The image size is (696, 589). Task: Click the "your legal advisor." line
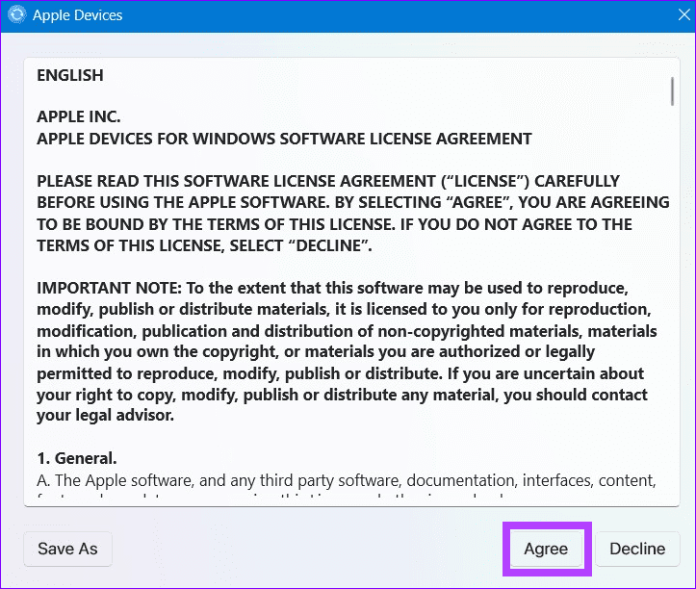(105, 416)
